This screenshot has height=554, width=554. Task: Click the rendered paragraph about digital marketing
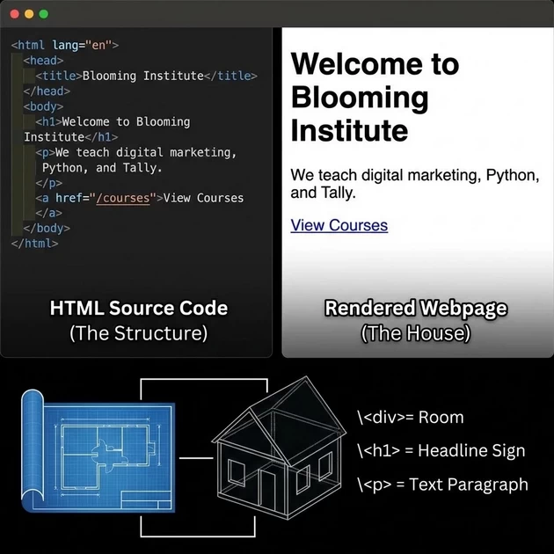click(415, 184)
